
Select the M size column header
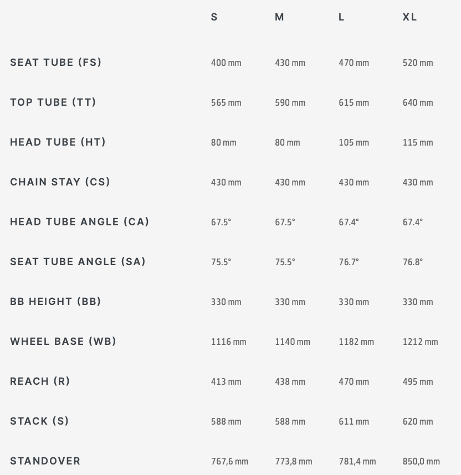coord(279,17)
